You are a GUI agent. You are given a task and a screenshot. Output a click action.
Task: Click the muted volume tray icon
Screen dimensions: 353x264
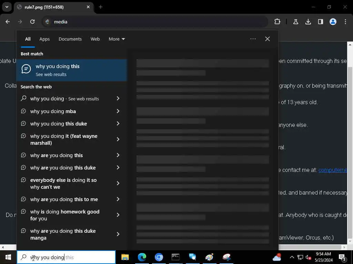pos(309,257)
